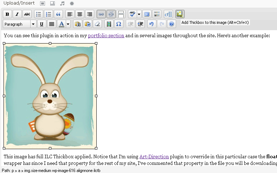Click Paste from Word icon
This screenshot has width=277, height=173.
(x=88, y=24)
